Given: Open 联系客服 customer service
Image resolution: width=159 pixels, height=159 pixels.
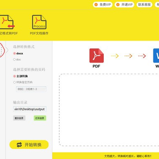Looking at the screenshot, I should 144,4.
